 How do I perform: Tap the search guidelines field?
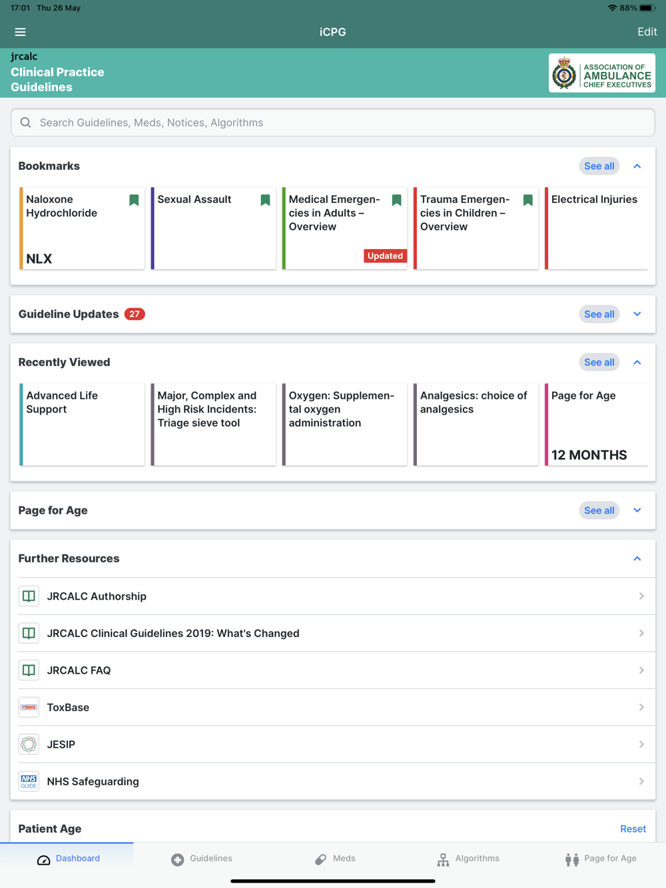pyautogui.click(x=333, y=122)
